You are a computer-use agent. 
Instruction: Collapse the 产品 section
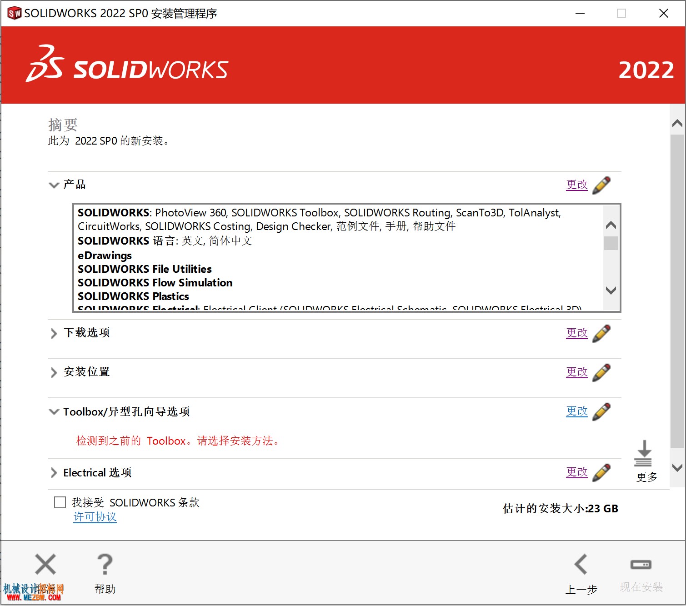(x=54, y=185)
